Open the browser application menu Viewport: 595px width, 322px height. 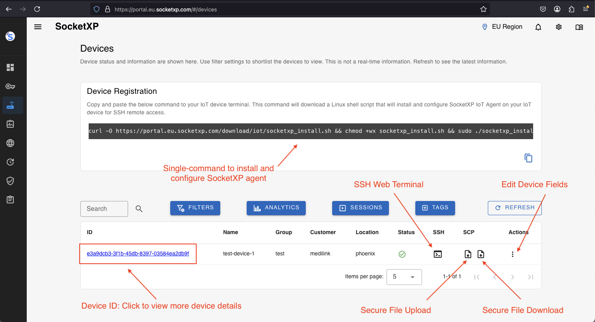[x=586, y=9]
